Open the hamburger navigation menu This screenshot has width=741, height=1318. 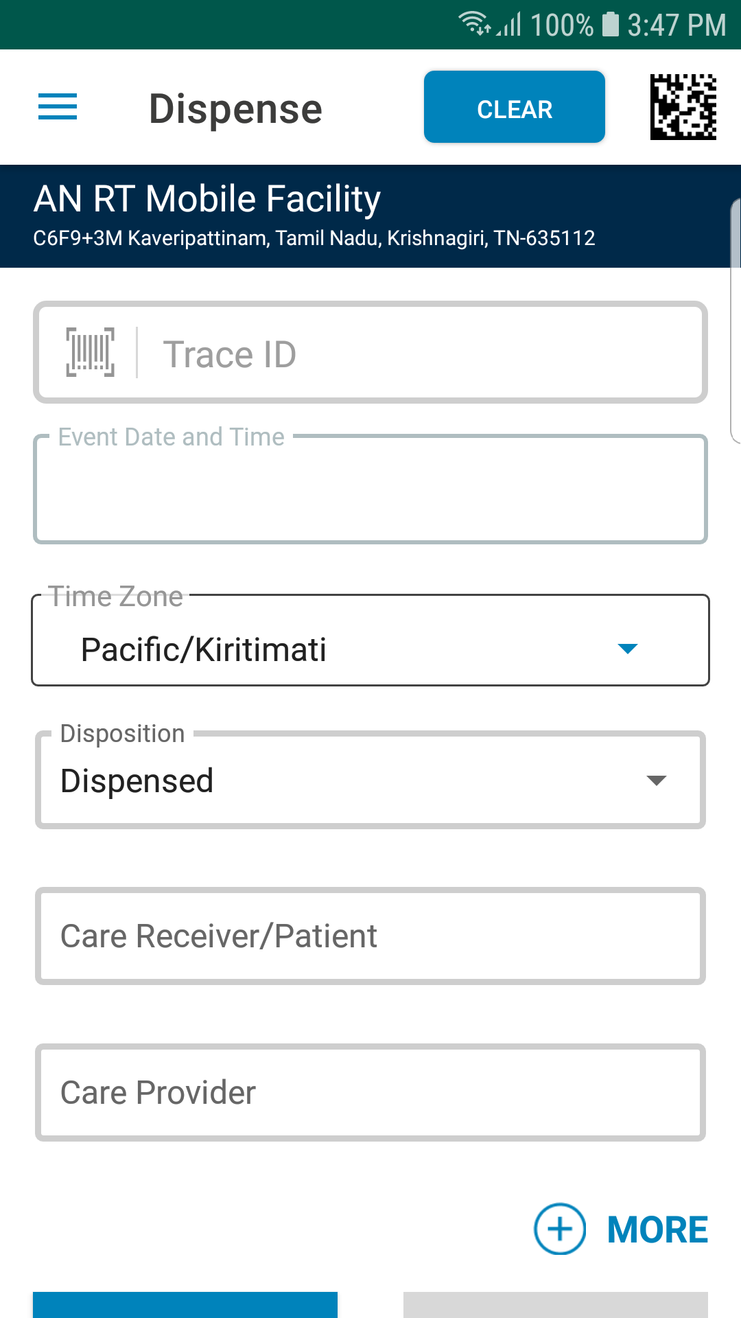pyautogui.click(x=58, y=107)
